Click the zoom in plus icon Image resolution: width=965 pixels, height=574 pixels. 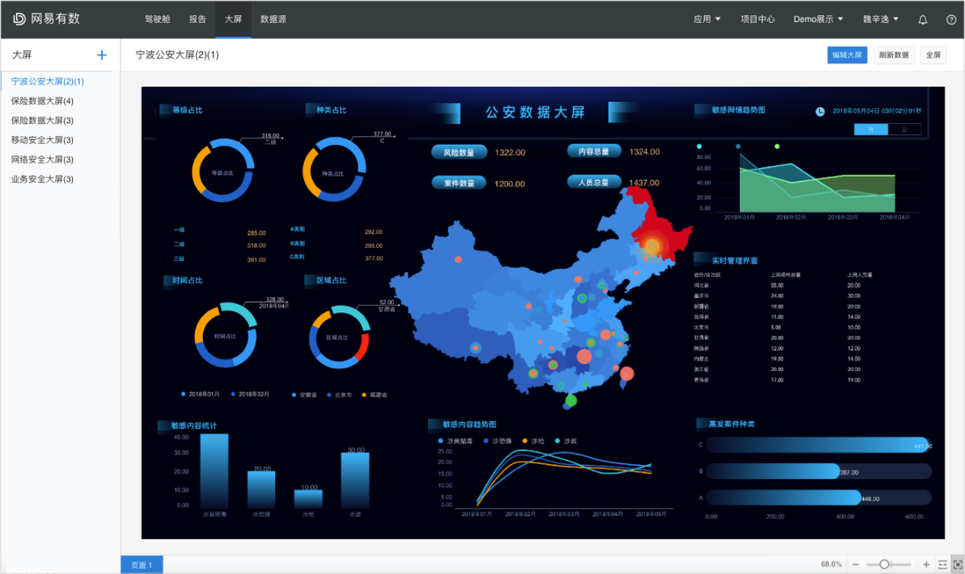tap(925, 565)
